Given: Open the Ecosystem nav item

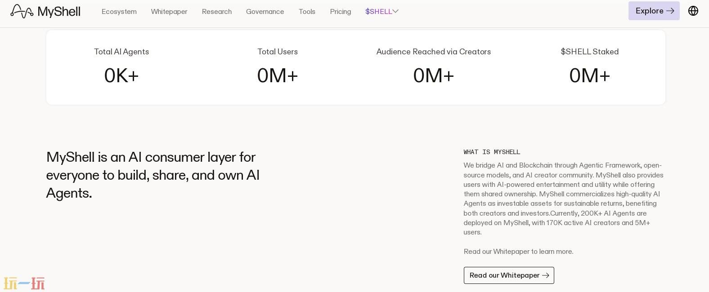Looking at the screenshot, I should (119, 11).
